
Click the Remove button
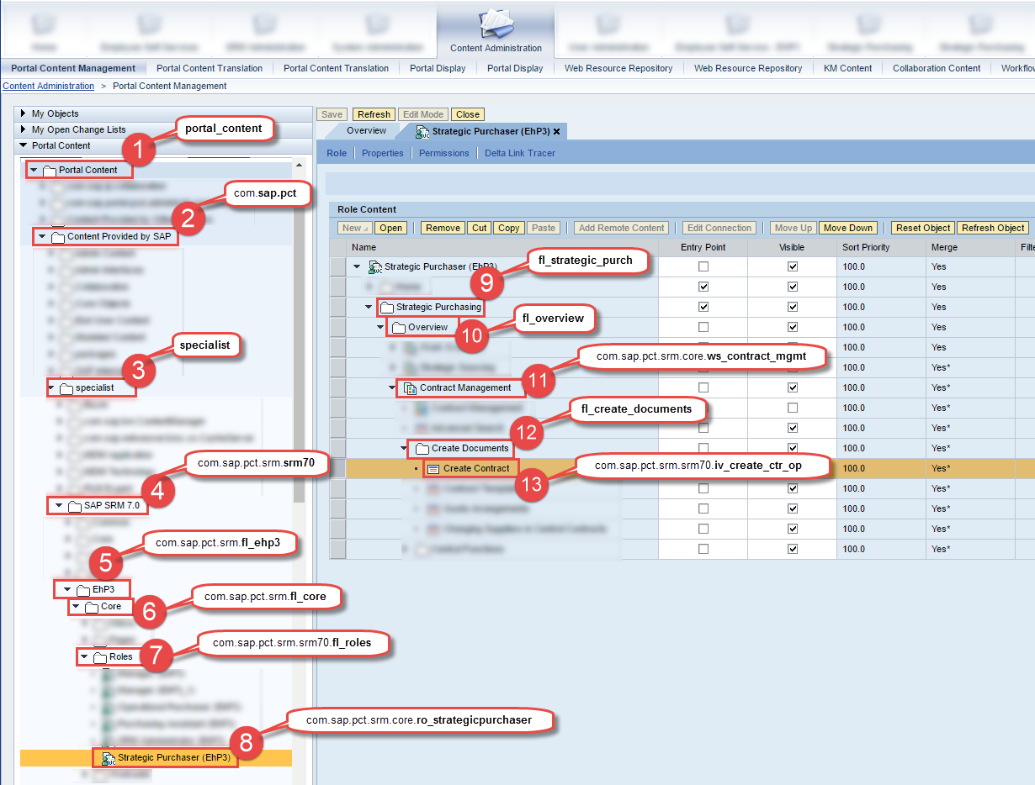coord(443,228)
